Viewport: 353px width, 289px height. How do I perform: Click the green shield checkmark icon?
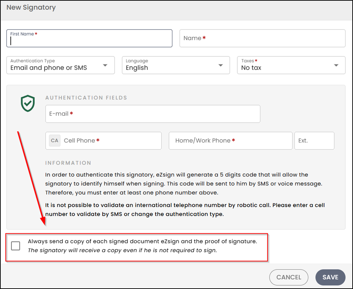coord(28,103)
